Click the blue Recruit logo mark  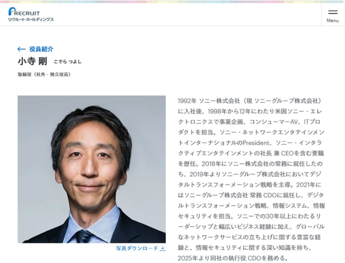pos(12,12)
